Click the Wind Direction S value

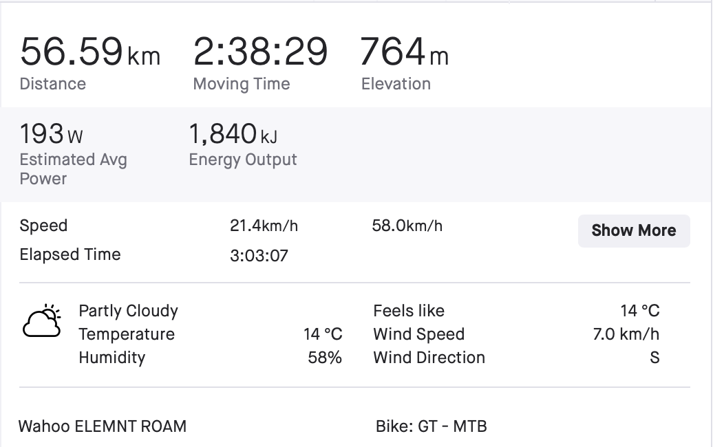click(x=655, y=358)
